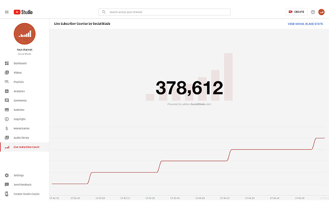Open the Analytics menu label

pos(19,91)
